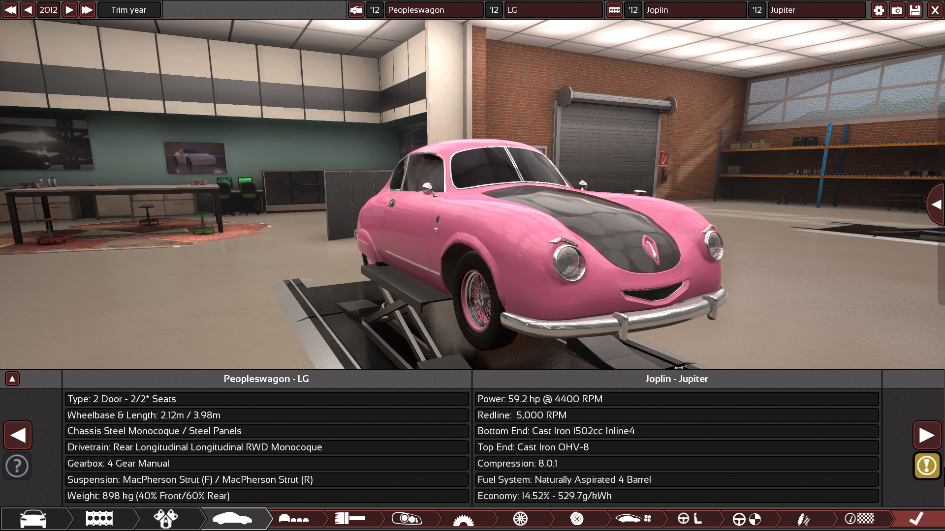The height and width of the screenshot is (531, 945).
Task: Open the pistons and lock tab
Action: (x=166, y=519)
